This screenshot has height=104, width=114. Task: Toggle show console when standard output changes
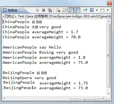point(71,10)
